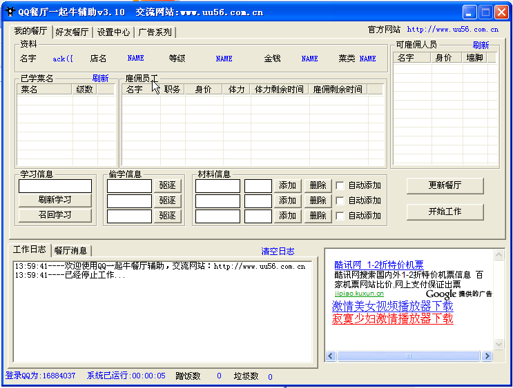This screenshot has height=388, width=513.
Task: Click the ad panel horizontal scrollbar thumb
Action: point(409,356)
